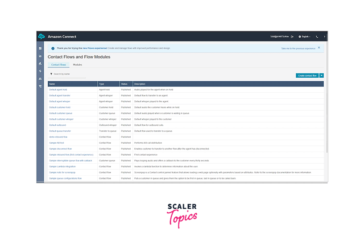Click the help question mark icon
Viewport: 364px width, 249px height.
324,37
